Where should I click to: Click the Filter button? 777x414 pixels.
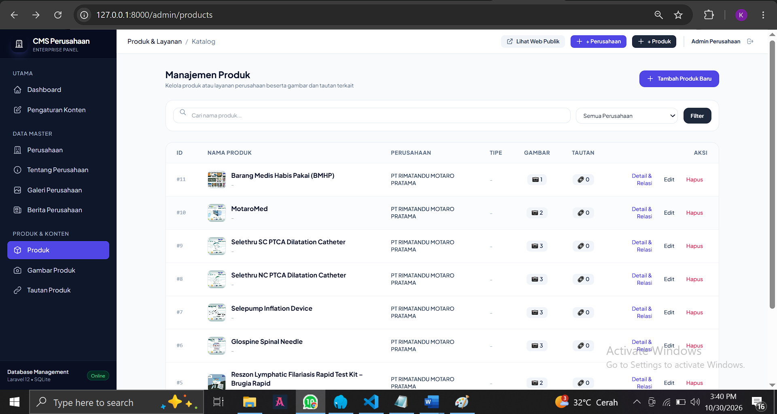[x=697, y=116]
